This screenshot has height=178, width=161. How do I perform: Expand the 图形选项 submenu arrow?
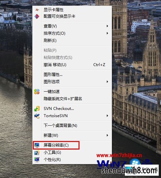point(107,82)
